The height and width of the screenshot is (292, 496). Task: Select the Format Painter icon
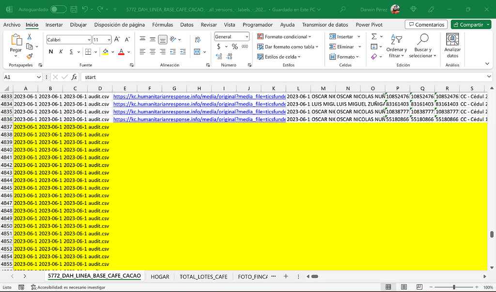[x=30, y=56]
